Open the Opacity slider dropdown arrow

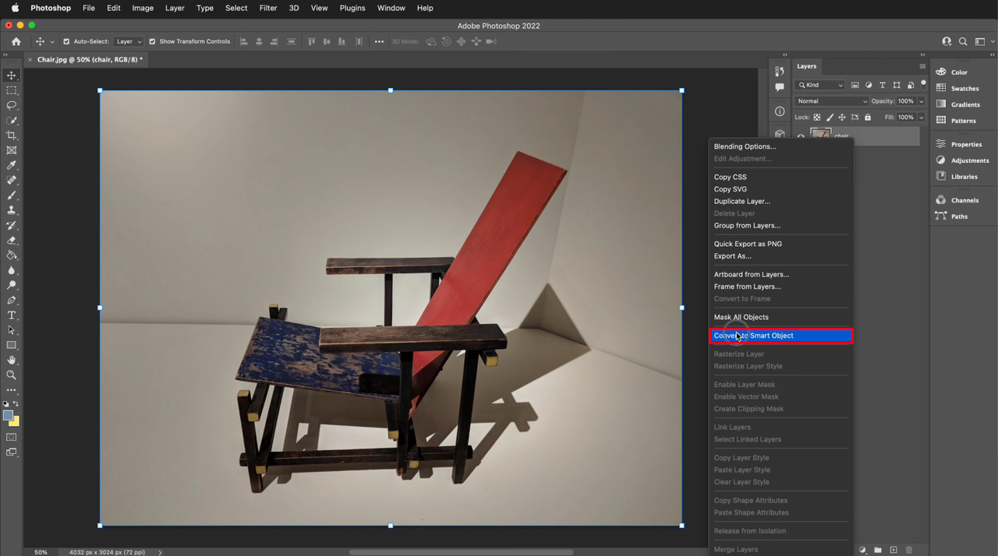point(921,101)
